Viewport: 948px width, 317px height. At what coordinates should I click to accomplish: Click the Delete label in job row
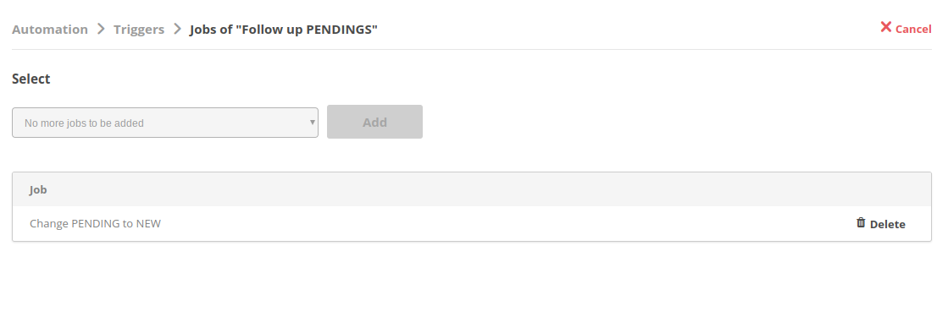tap(888, 224)
